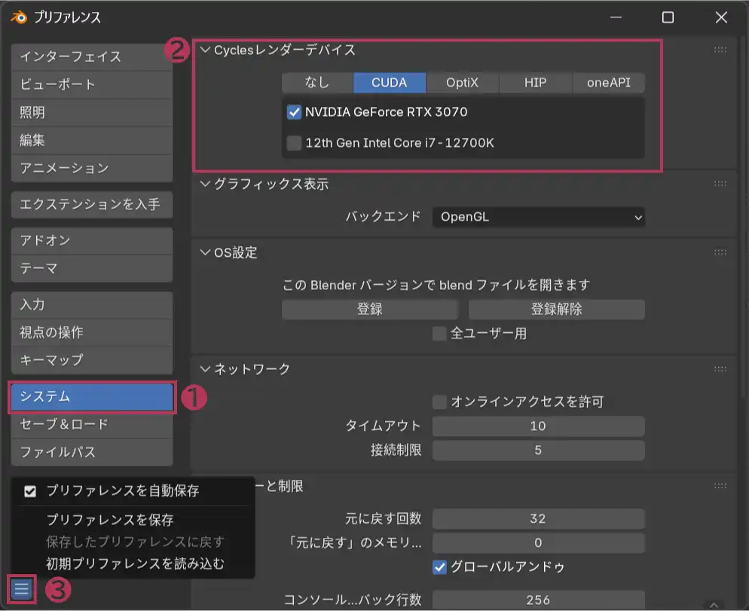This screenshot has width=749, height=611.
Task: Click the drag handle of グラフィックス表示 panel
Action: tap(720, 184)
